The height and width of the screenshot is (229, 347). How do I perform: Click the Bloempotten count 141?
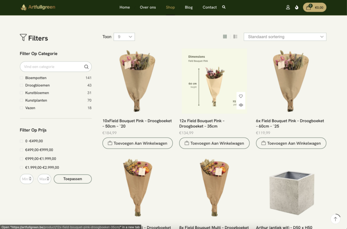[x=88, y=78]
